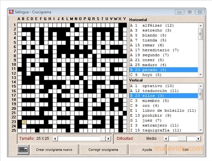Click the highlighted crossword cell B23
Image resolution: width=212 pixels, height=161 pixels.
coord(24,122)
